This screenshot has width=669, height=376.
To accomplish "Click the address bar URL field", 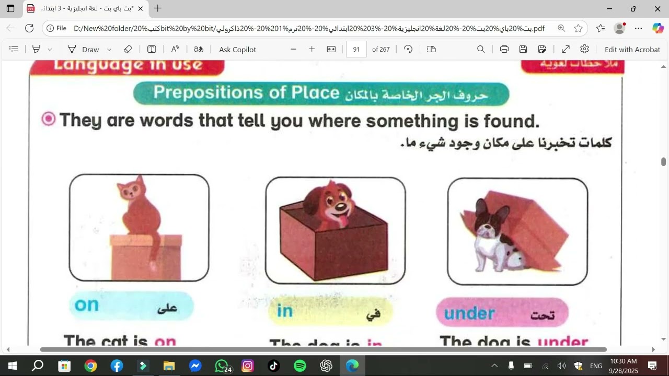I will click(309, 28).
